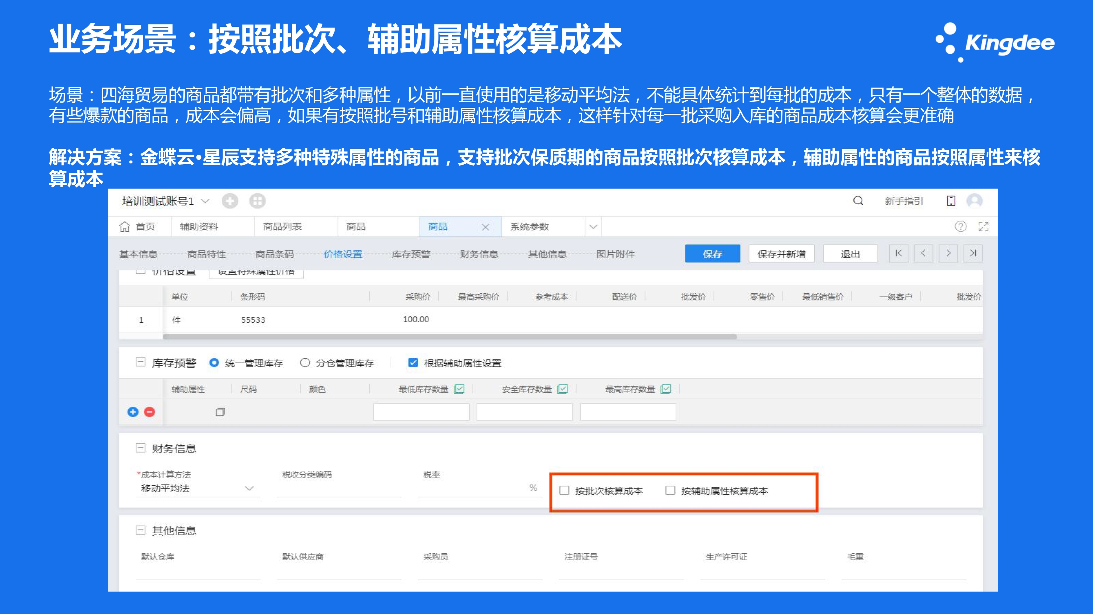1093x614 pixels.
Task: Toggle fullscreen expand icon
Action: pos(983,226)
